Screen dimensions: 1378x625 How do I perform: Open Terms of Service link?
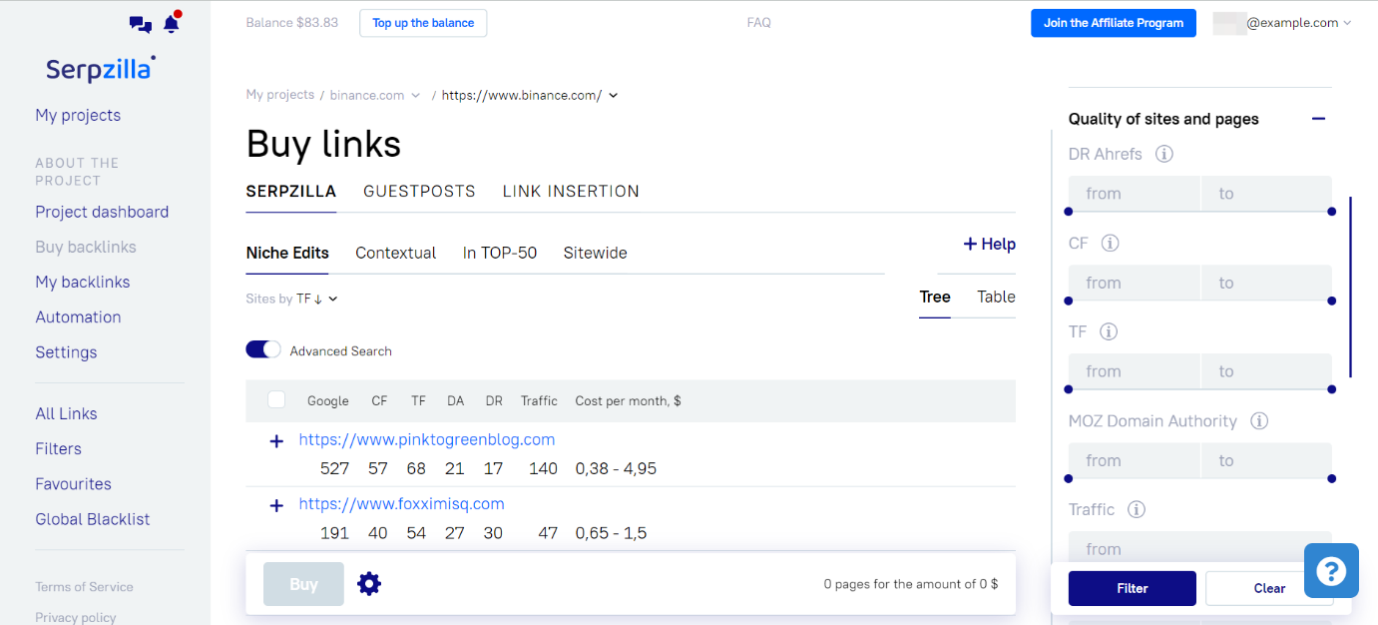84,587
